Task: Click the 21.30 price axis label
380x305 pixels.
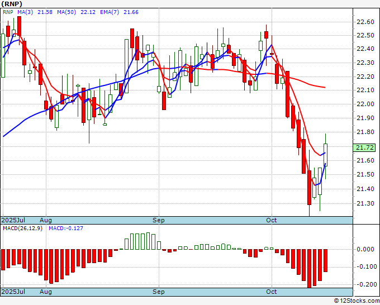Action: click(x=365, y=203)
